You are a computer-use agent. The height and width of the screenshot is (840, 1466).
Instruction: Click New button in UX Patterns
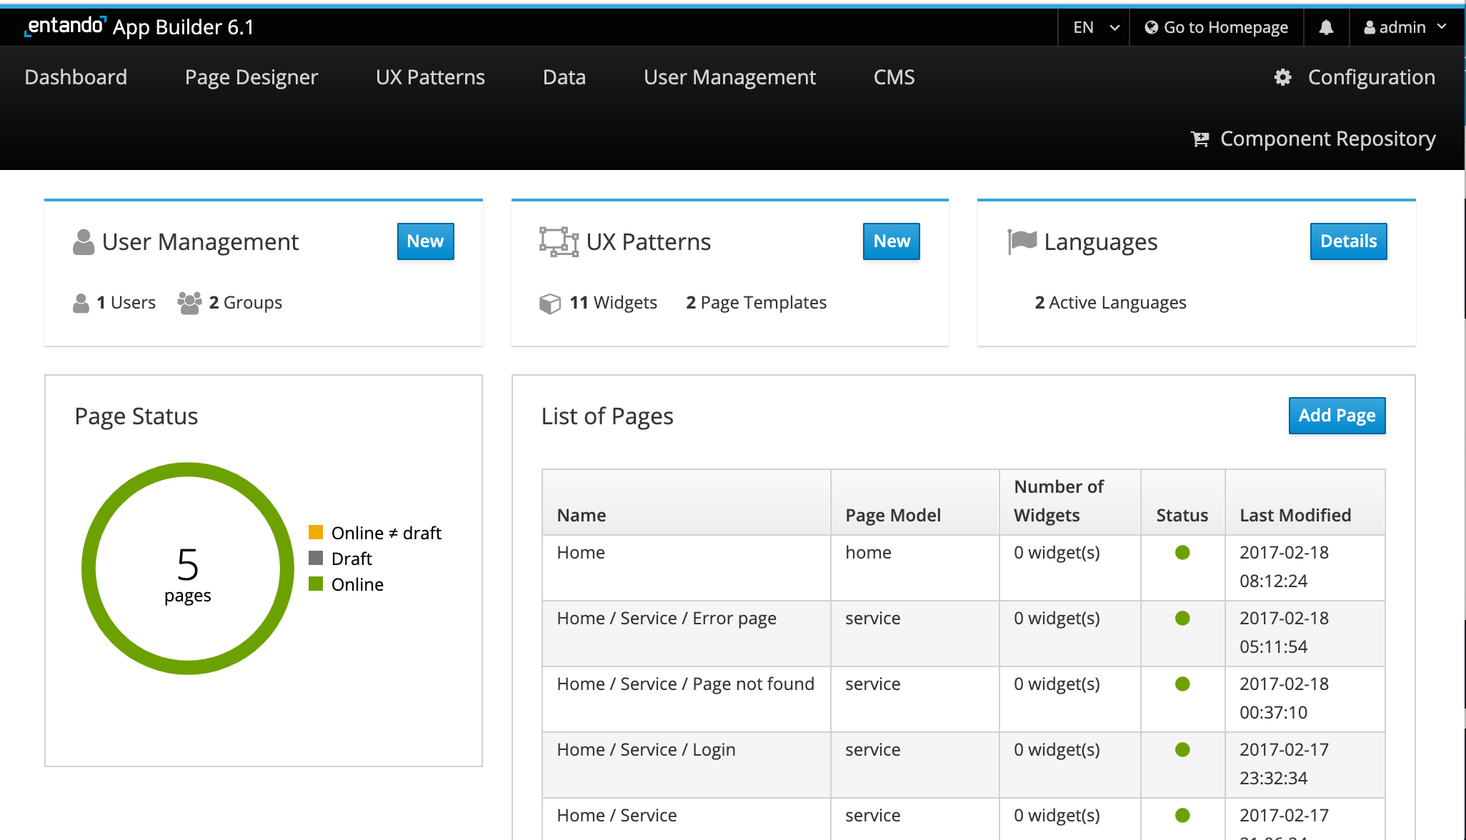tap(890, 241)
